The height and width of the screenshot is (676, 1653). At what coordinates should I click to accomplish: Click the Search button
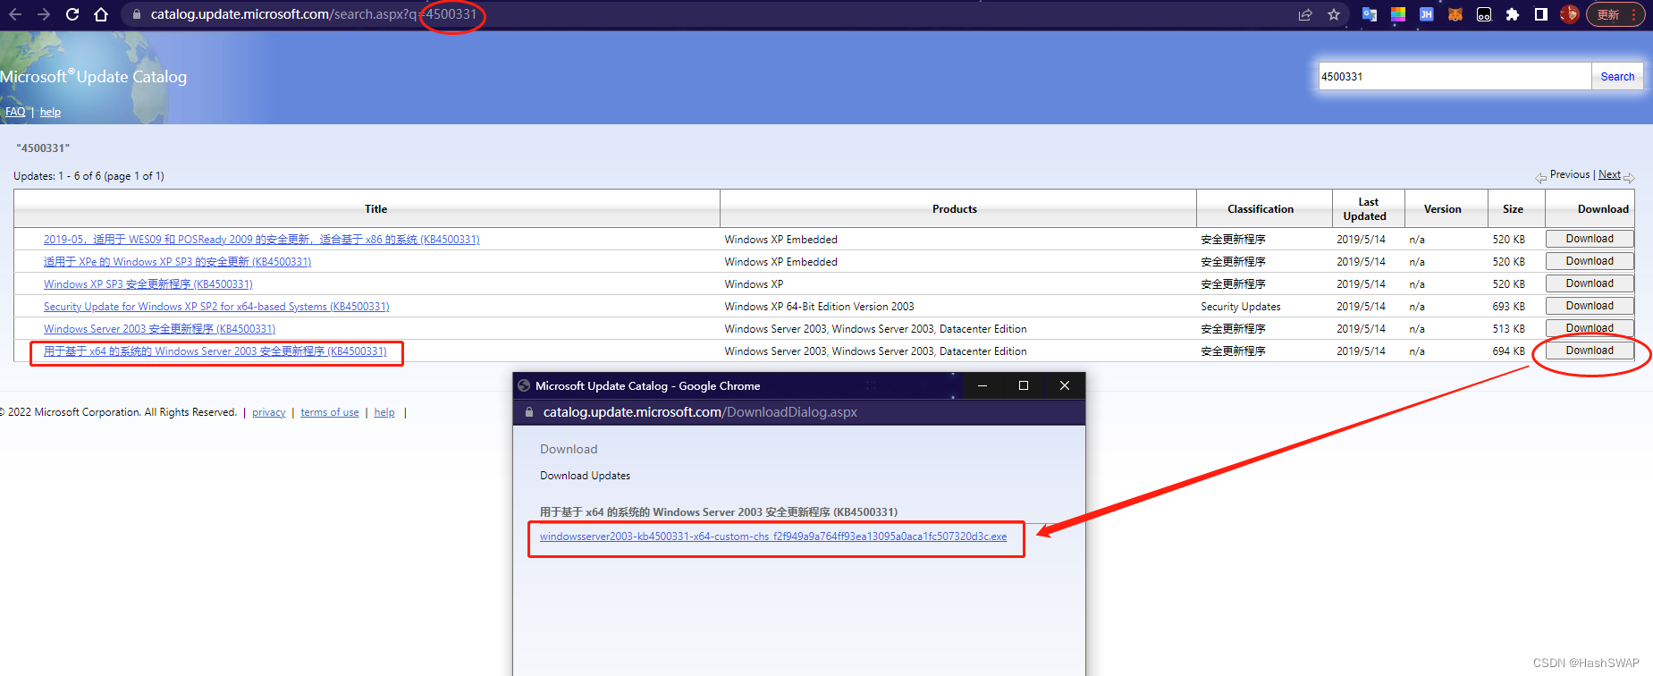(x=1617, y=76)
